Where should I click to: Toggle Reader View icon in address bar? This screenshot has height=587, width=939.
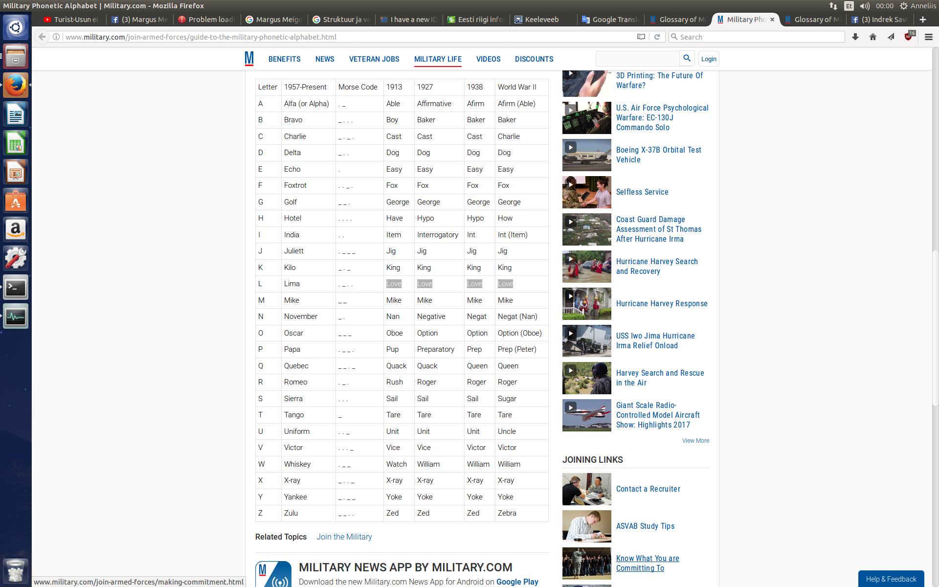pos(641,37)
